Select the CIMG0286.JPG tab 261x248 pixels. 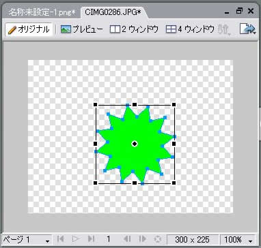point(113,12)
